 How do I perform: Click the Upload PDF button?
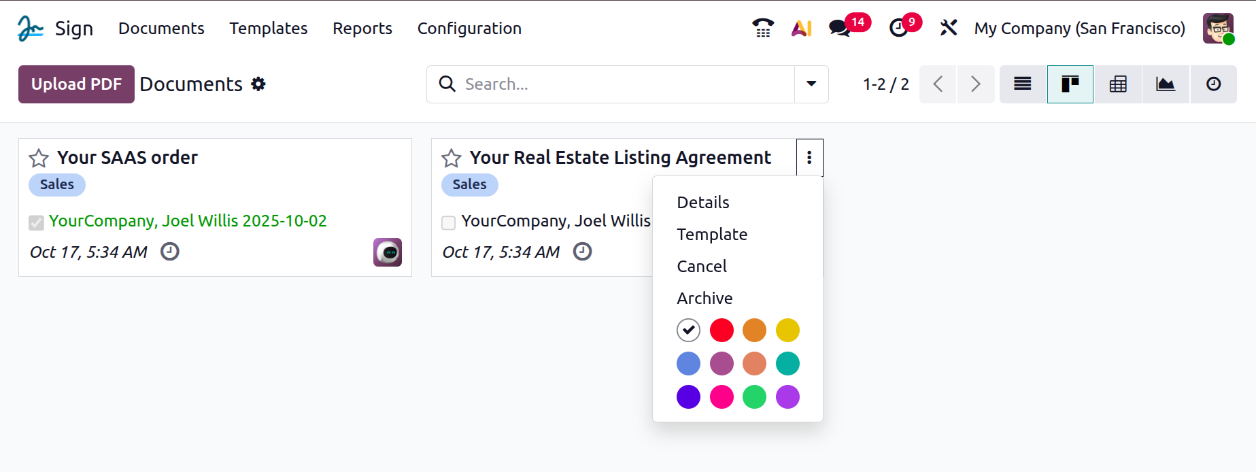tap(76, 84)
